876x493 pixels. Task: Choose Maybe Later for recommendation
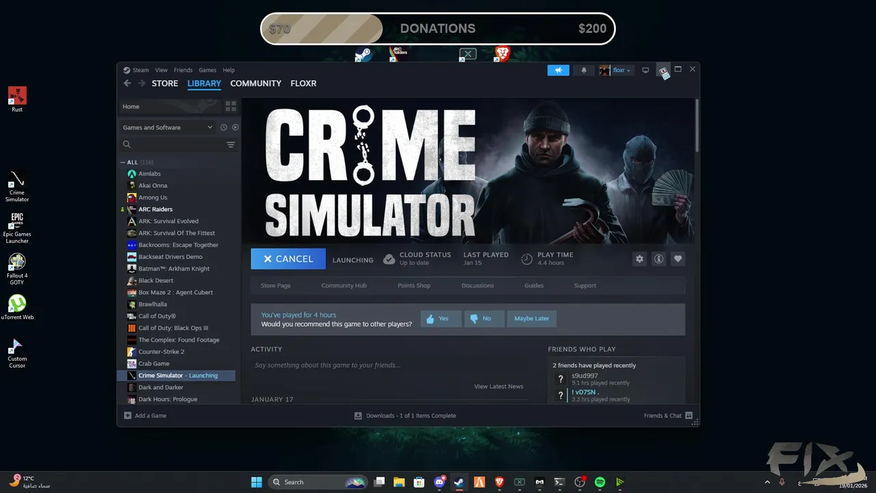click(532, 318)
